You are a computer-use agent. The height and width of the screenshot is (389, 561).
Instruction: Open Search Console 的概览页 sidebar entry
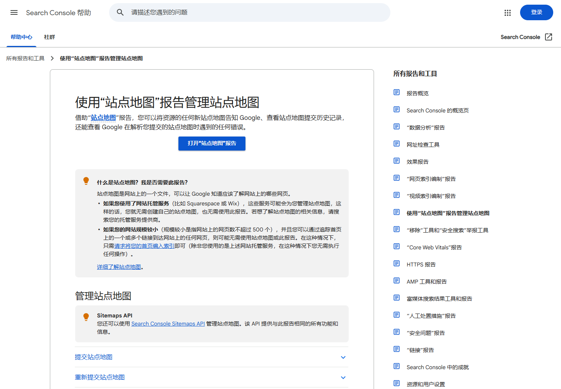click(x=438, y=110)
